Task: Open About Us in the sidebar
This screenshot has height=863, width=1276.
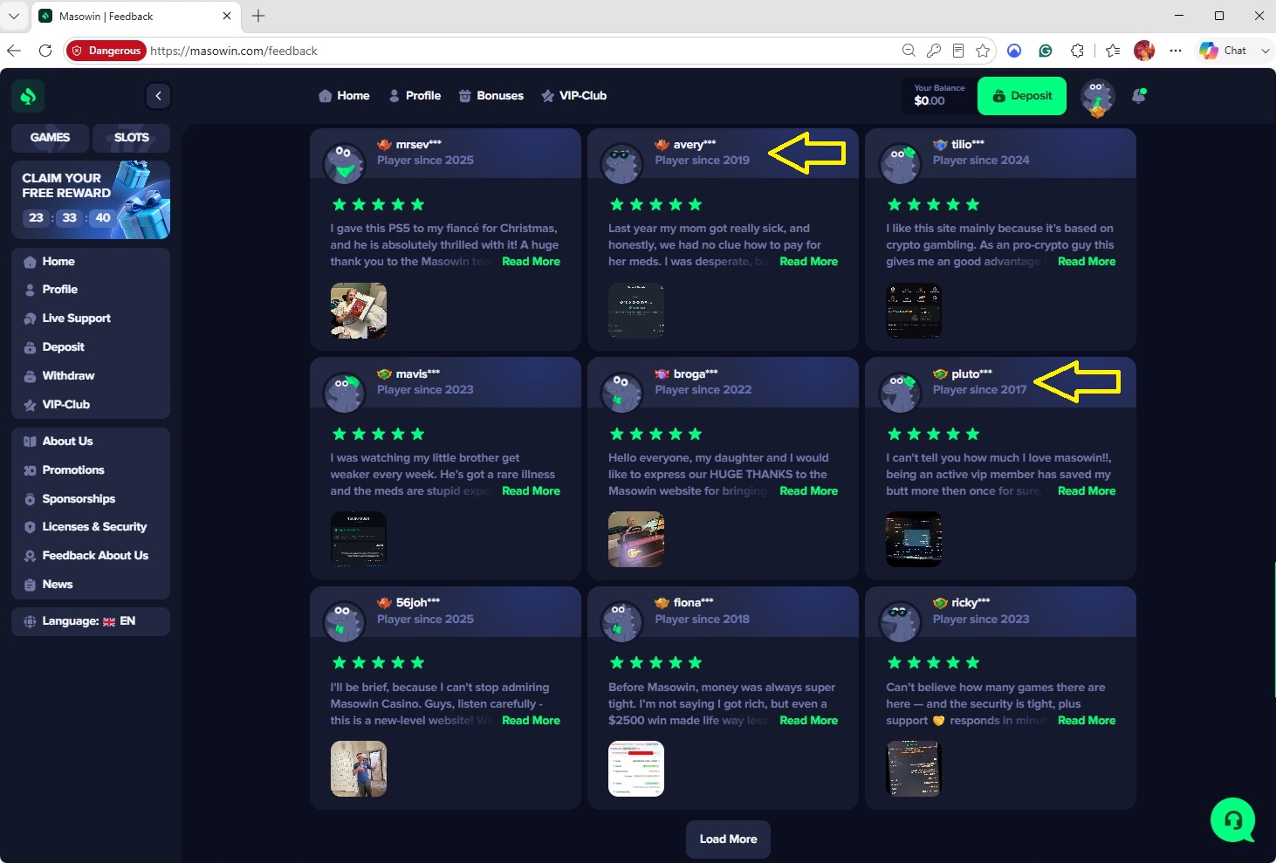Action: (91, 442)
